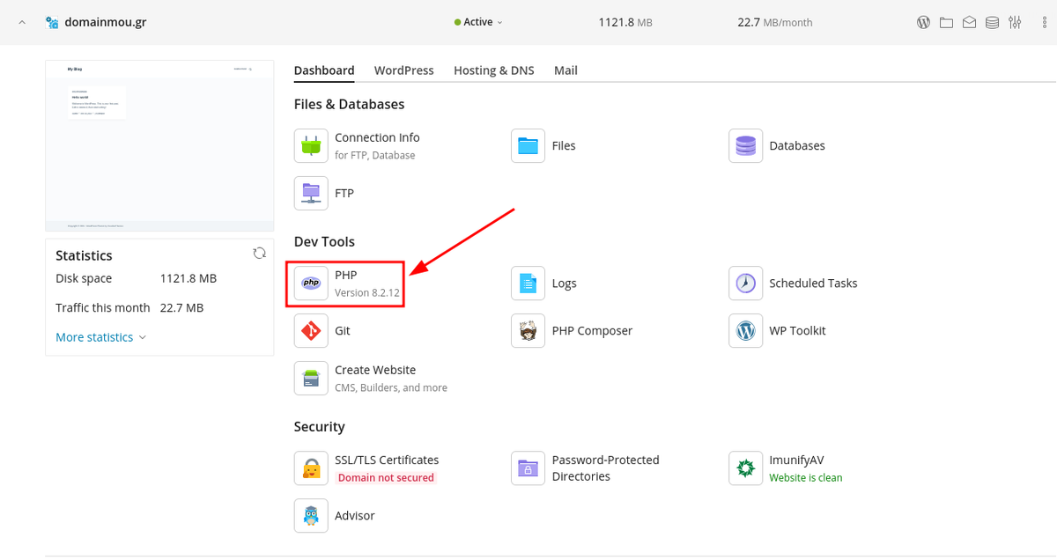Viewport: 1057px width, 560px height.
Task: Click the red Domain not secured warning
Action: pos(385,477)
